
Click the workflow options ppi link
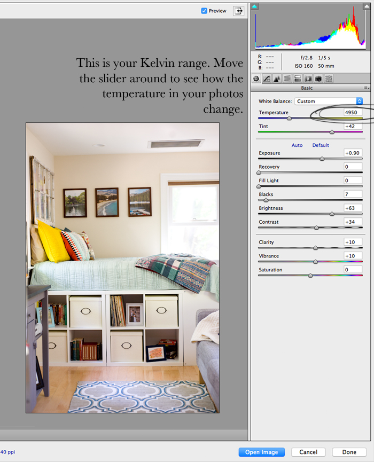[x=7, y=452]
